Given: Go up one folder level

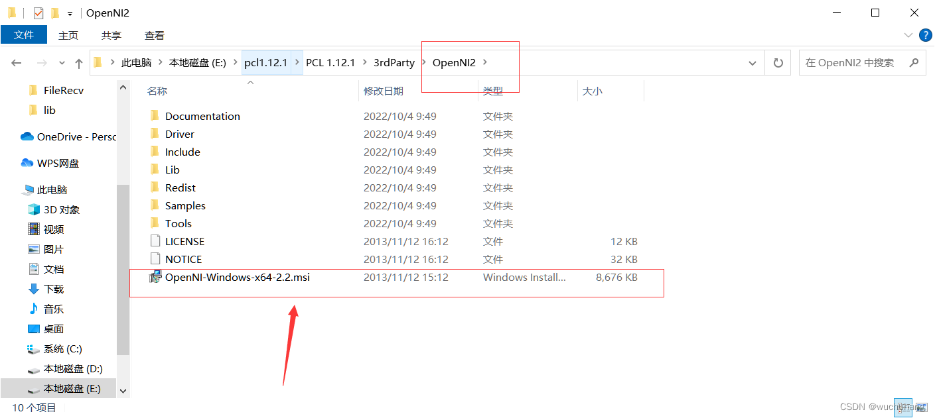Looking at the screenshot, I should 79,63.
